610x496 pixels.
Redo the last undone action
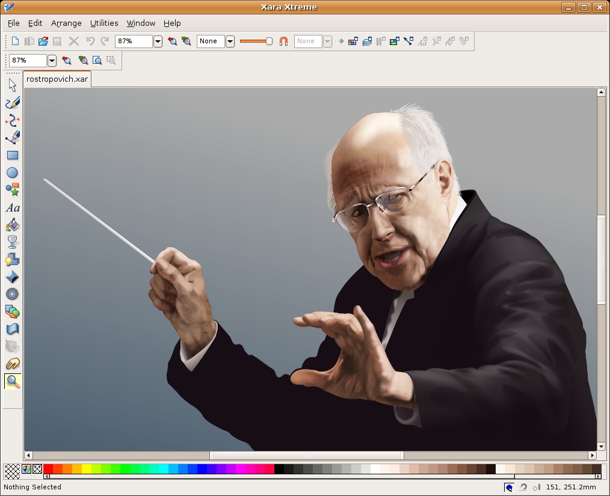(x=105, y=41)
